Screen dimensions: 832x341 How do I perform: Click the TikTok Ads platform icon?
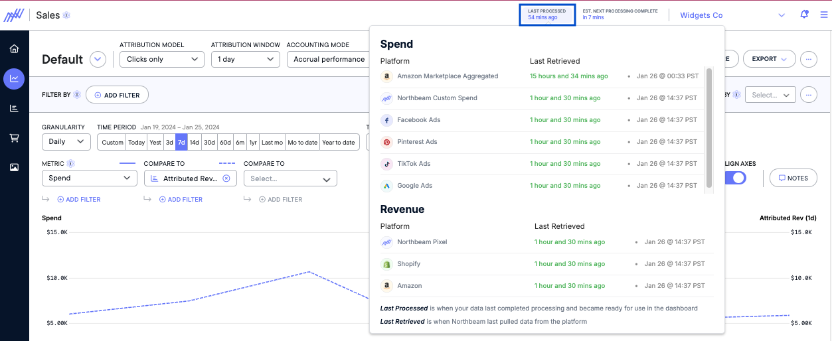coord(386,164)
